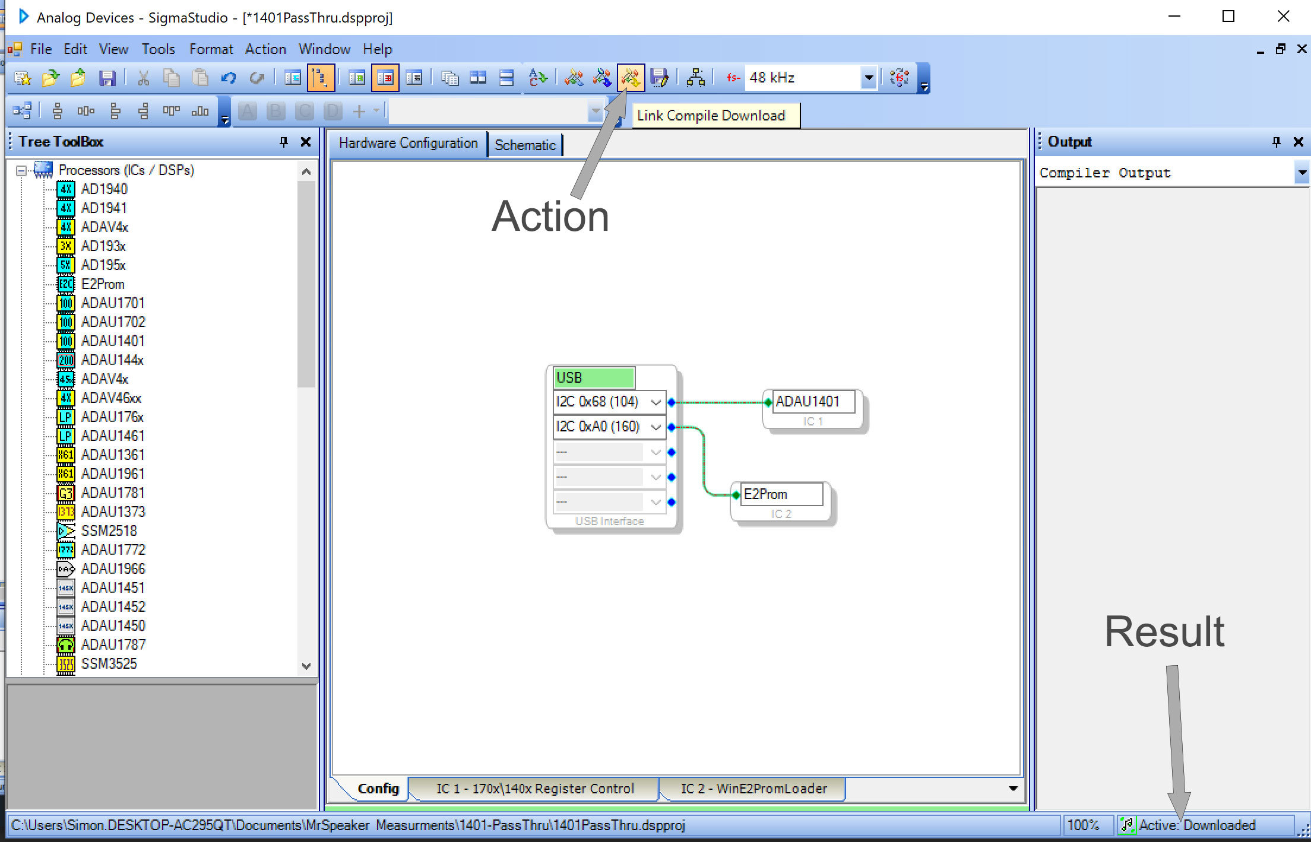Viewport: 1311px width, 842px height.
Task: Pin the Output panel
Action: 1277,142
